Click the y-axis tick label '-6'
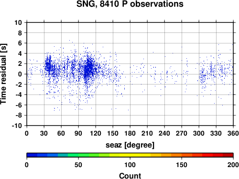239x179 pixels. (x=19, y=105)
